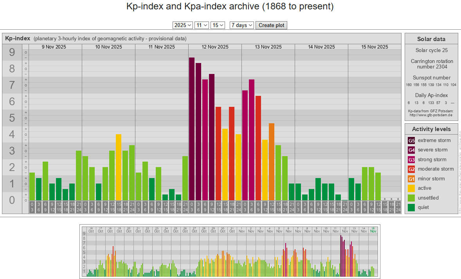Click the tallest bar on 12 Nov 2025

click(x=192, y=128)
